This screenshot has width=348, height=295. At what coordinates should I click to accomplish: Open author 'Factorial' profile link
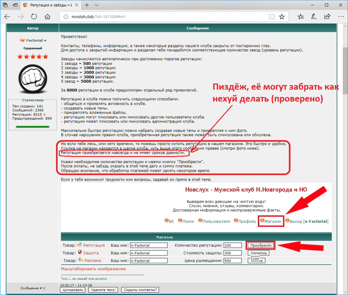34,40
